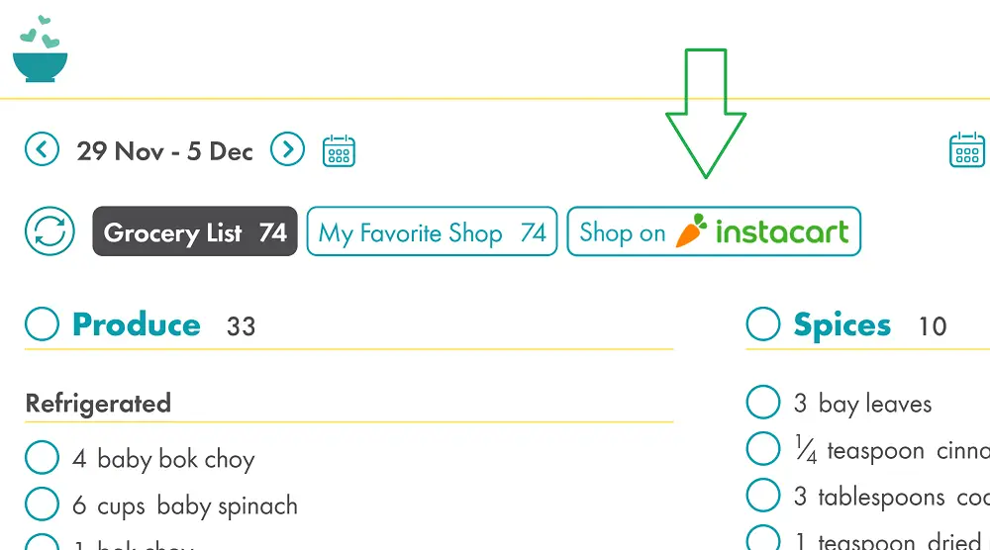The height and width of the screenshot is (550, 990).
Task: Tick the 4 baby bok choy item
Action: (x=43, y=457)
